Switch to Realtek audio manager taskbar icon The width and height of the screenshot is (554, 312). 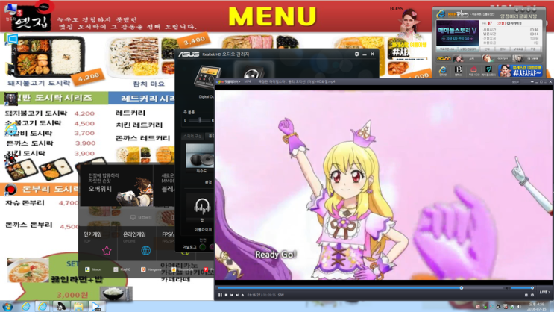pyautogui.click(x=61, y=306)
